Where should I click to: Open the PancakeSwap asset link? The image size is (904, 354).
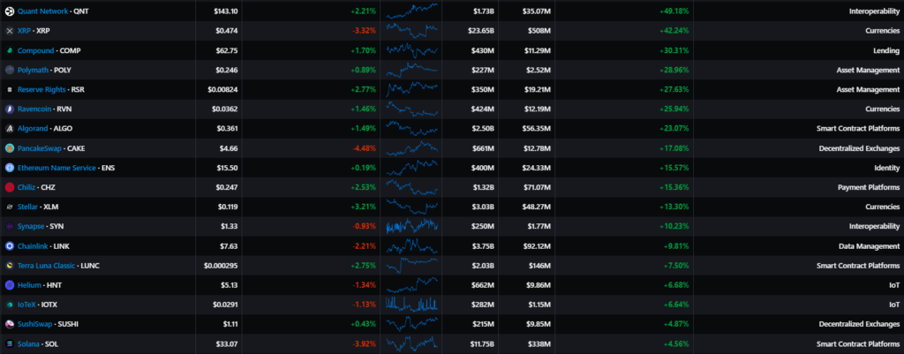(x=39, y=148)
